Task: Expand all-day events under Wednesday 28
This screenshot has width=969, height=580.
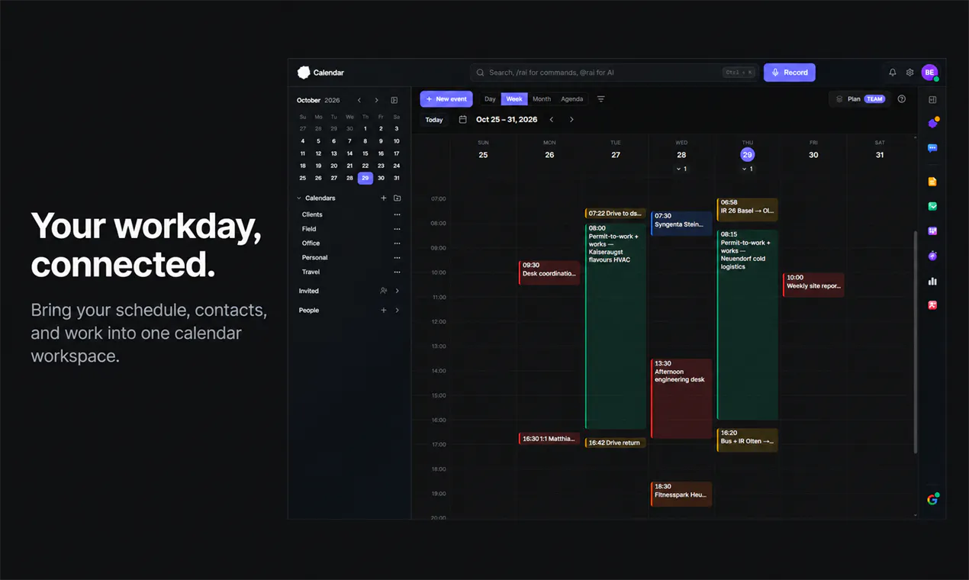Action: coord(681,169)
